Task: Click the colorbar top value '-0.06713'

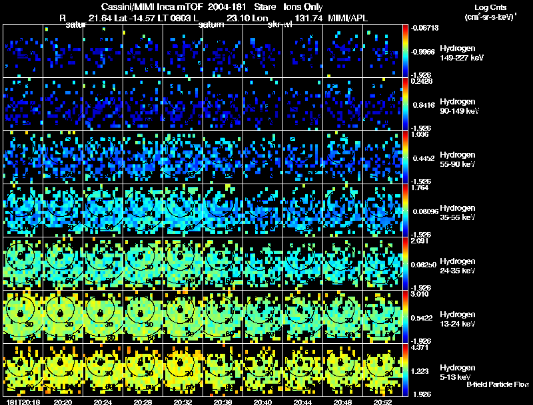Action: pyautogui.click(x=424, y=28)
